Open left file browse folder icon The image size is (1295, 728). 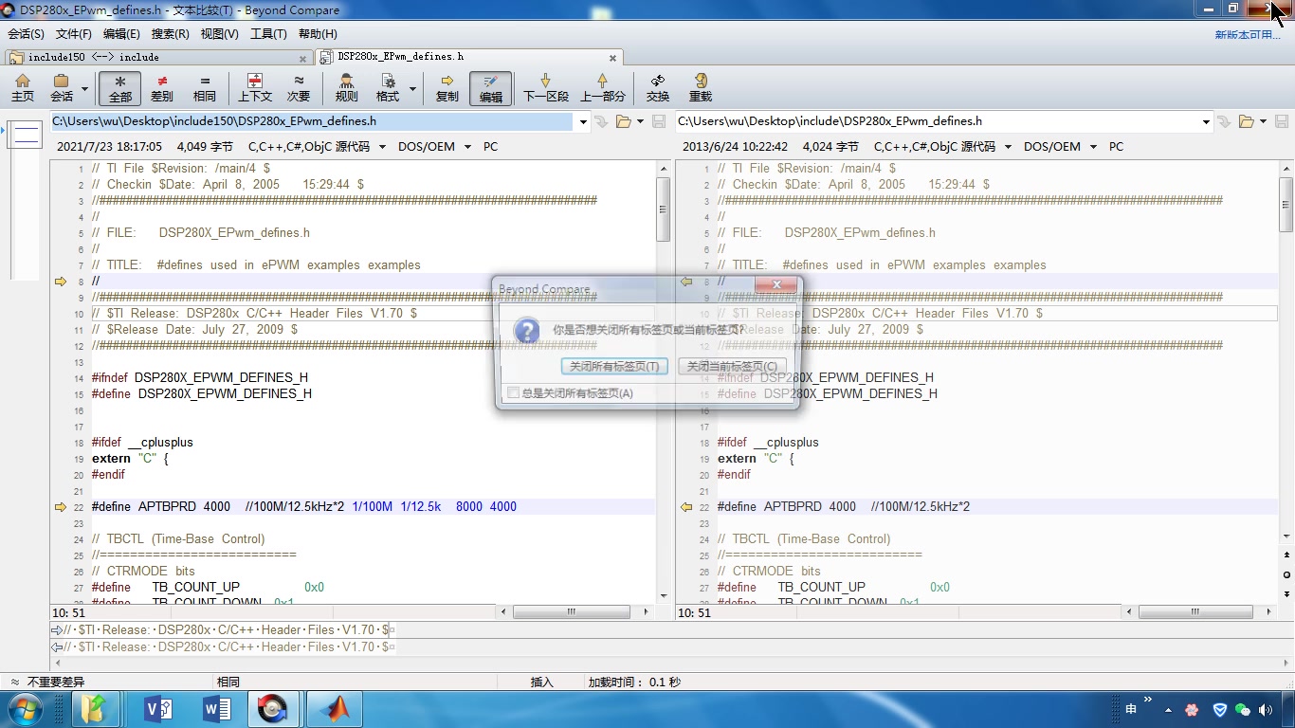click(623, 121)
